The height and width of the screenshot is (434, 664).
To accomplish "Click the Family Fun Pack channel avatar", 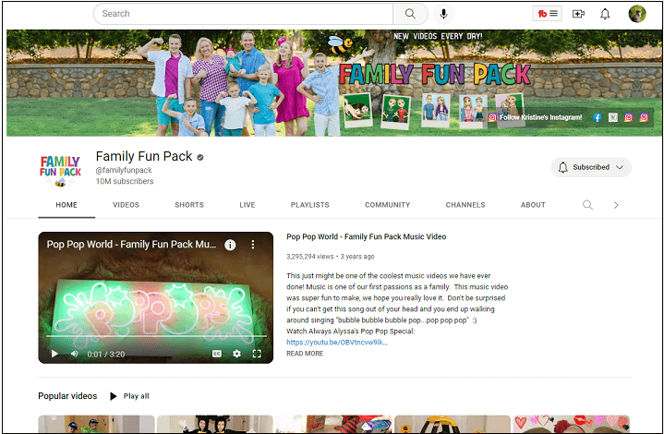I will pos(60,170).
